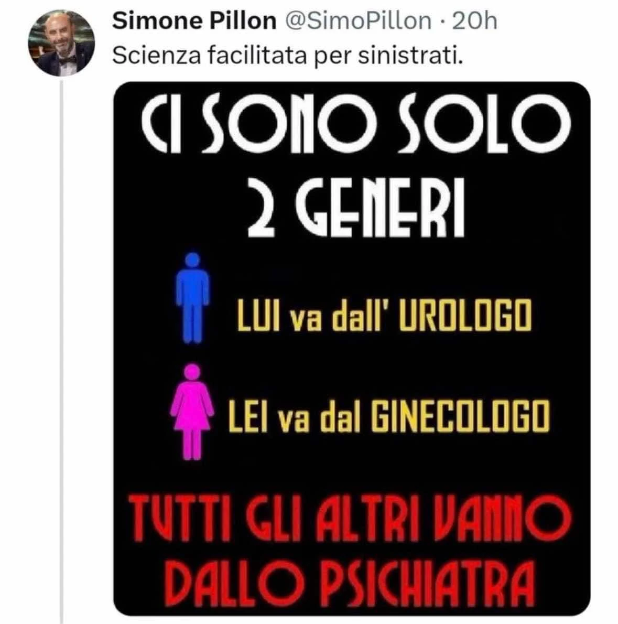Click the blue male figure icon
Image resolution: width=618 pixels, height=624 pixels.
pos(192,298)
